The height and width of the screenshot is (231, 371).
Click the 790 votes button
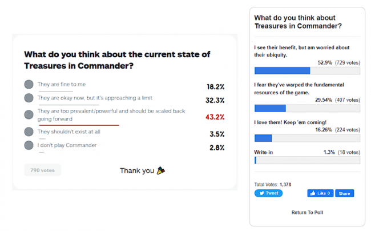pos(42,170)
